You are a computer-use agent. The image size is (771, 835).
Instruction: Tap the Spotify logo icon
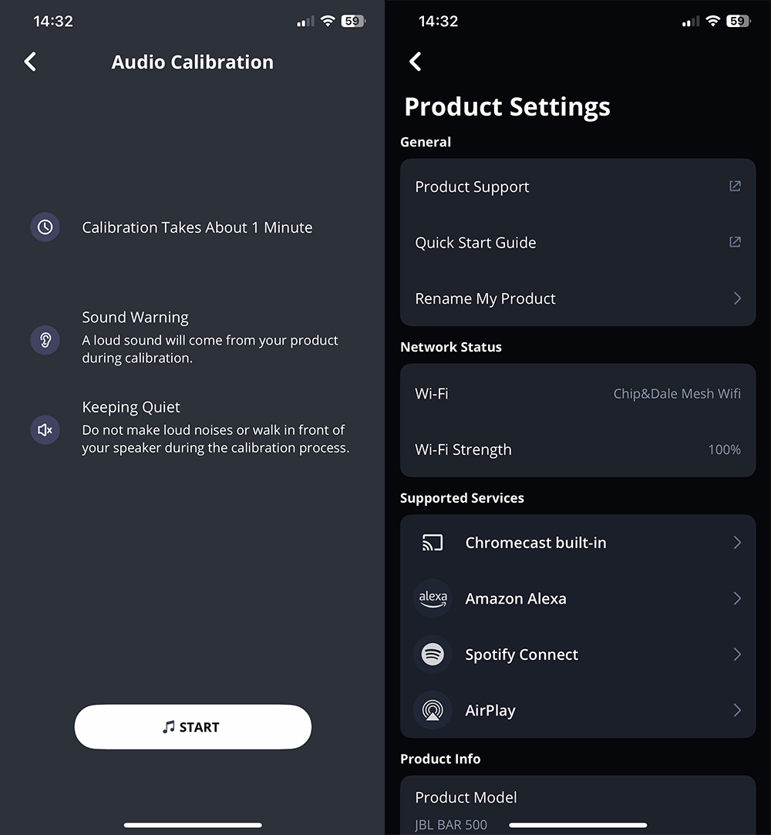[x=433, y=655]
